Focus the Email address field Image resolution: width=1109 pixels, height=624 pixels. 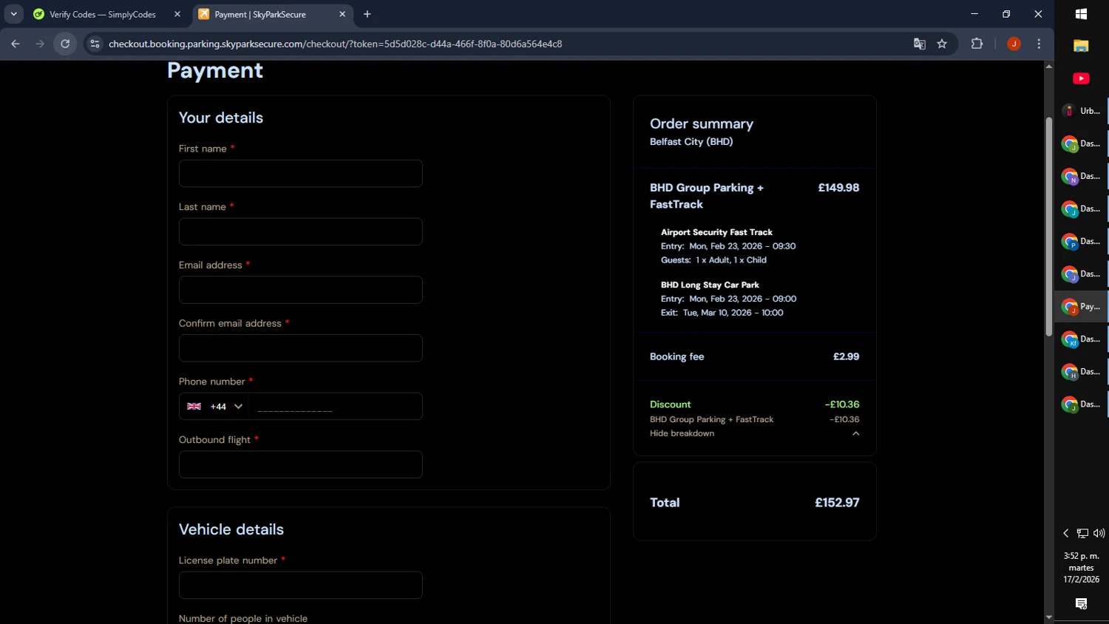click(x=301, y=290)
